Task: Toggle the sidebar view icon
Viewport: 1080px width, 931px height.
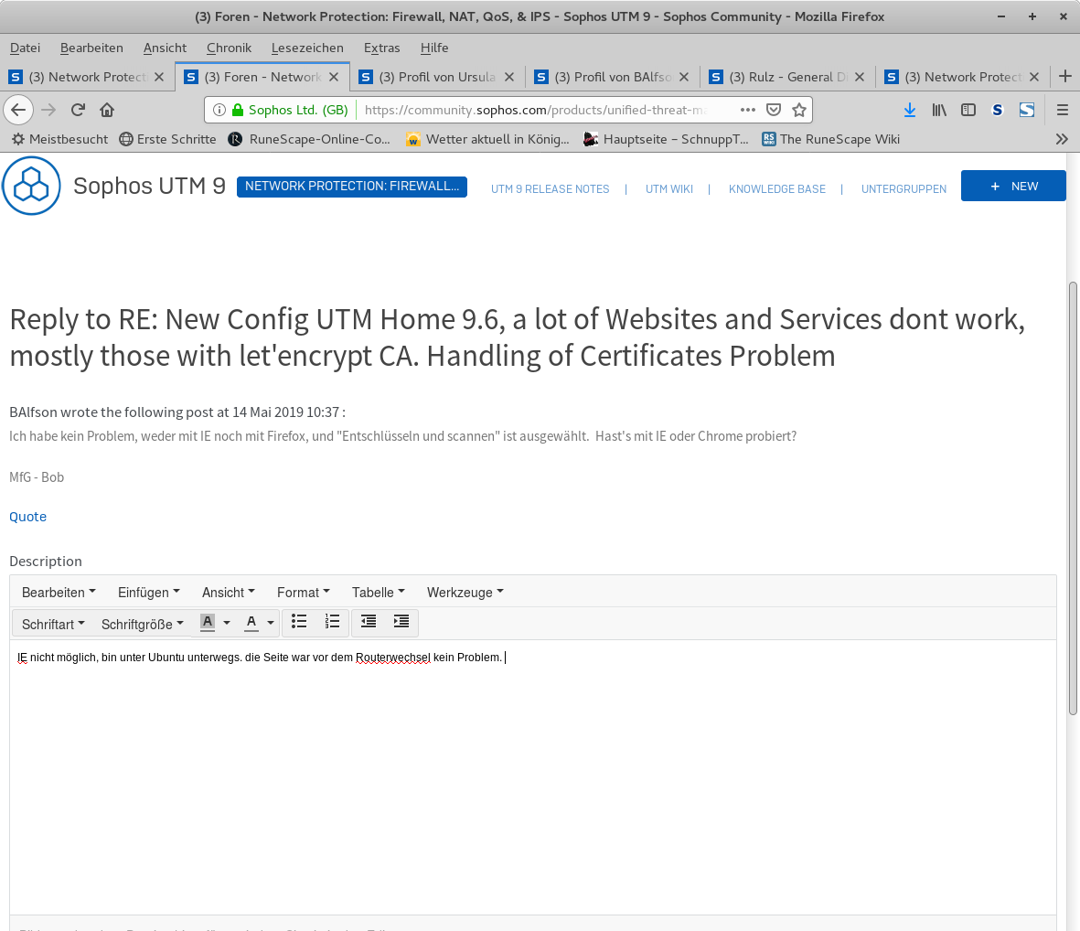Action: click(968, 110)
